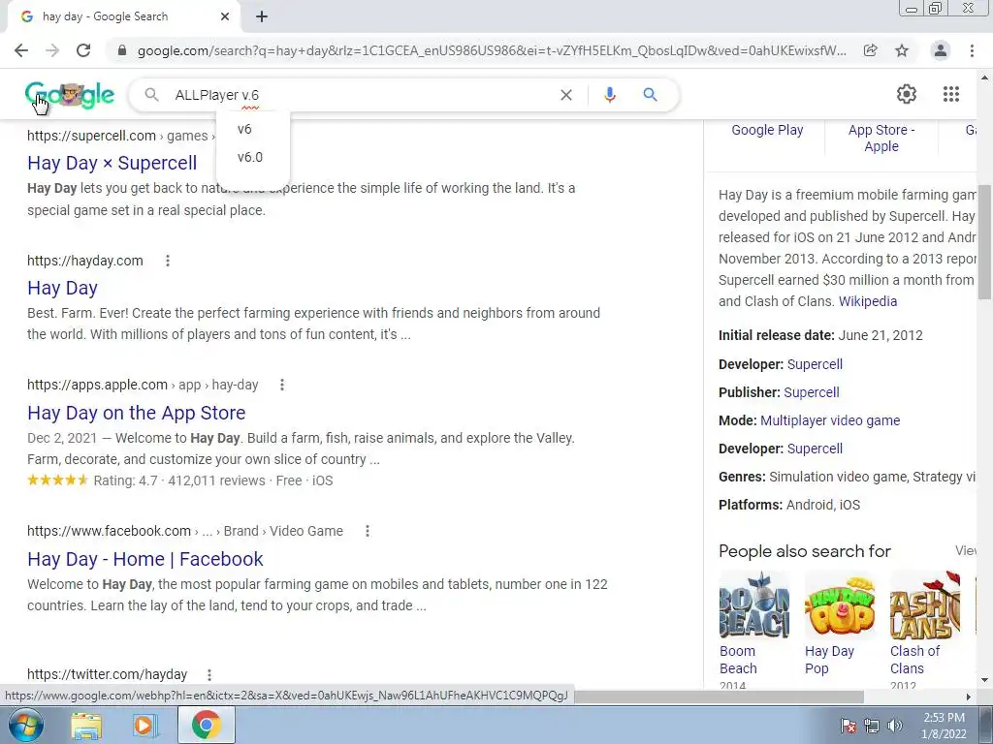Click the network tray icon
Viewport: 993px width, 744px height.
pos(872,727)
